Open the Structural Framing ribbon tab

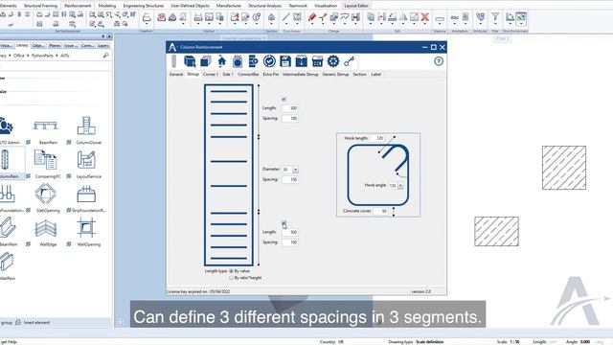40,6
